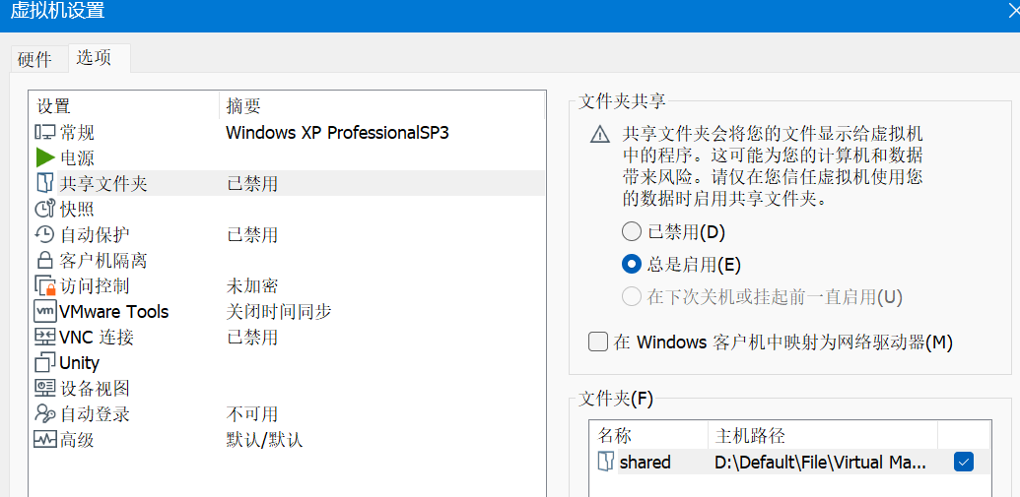The width and height of the screenshot is (1020, 497).
Task: Click the 快照 (Snapshots) icon
Action: click(x=45, y=209)
